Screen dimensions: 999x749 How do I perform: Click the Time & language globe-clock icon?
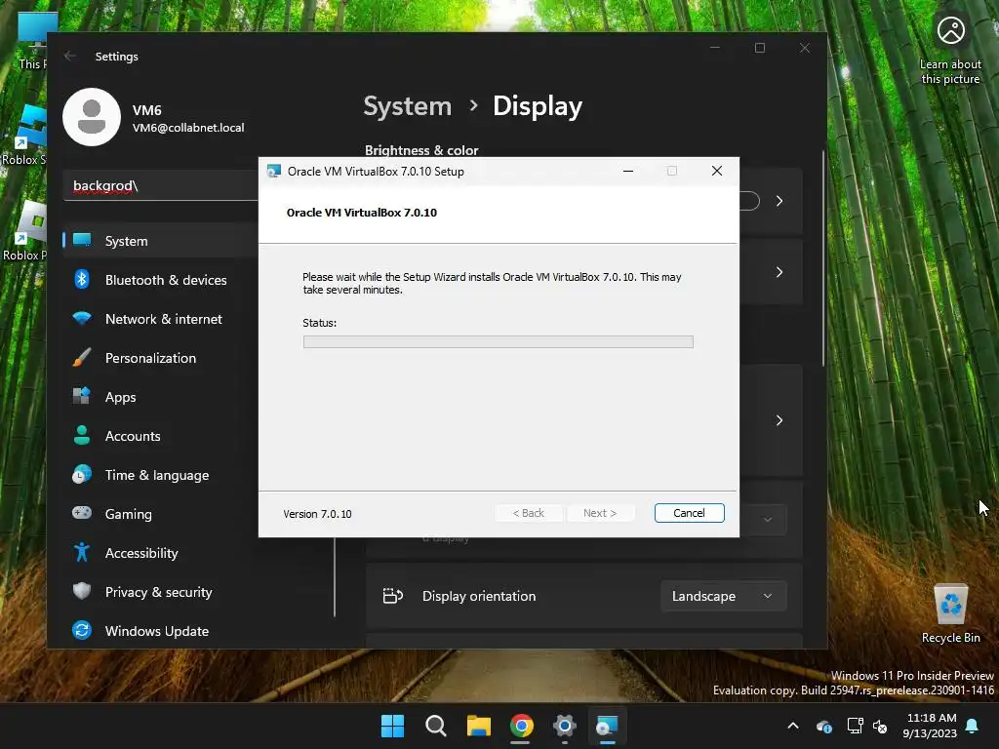coord(82,475)
